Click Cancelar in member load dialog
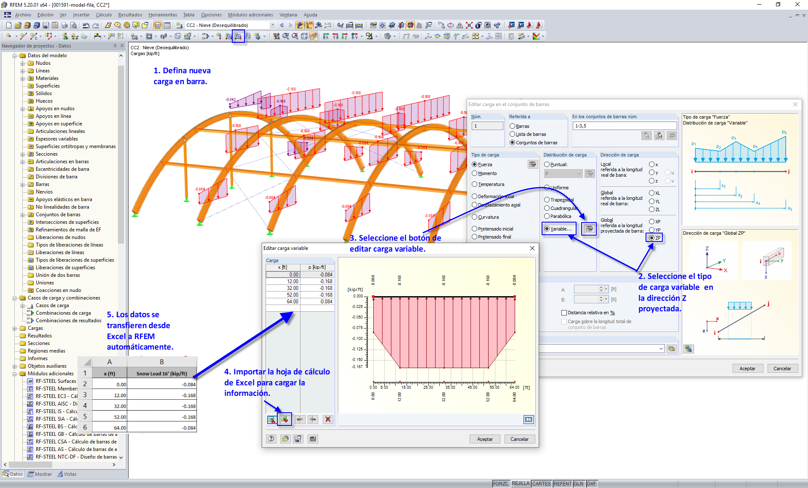Viewport: 808px width, 488px height. point(782,369)
